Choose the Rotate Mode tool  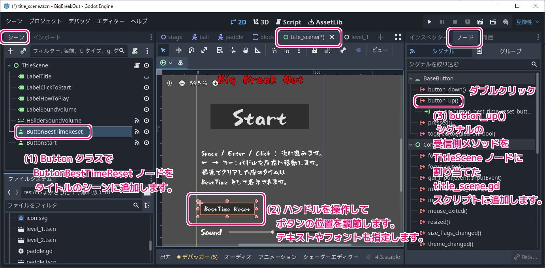pos(191,50)
